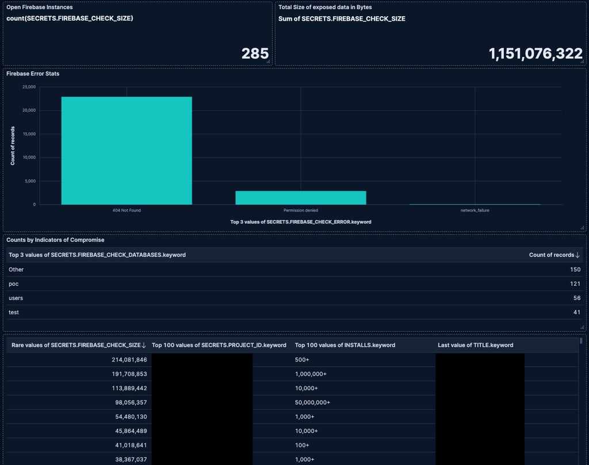Click the Top 3 values of SECRETS.FIREBASE_CHECK_ERROR.keyword axis title
The image size is (589, 465).
coord(300,222)
